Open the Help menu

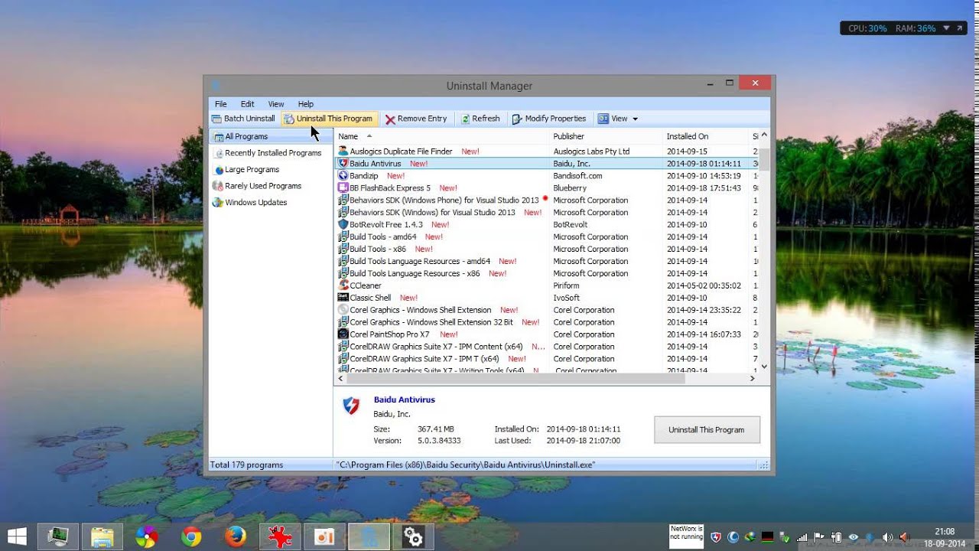point(305,104)
